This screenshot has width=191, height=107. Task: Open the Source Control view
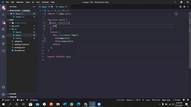click(x=3, y=22)
